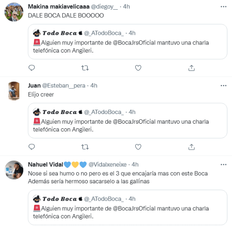Retweet Makina makiavelicaaa's tweet

(85, 68)
